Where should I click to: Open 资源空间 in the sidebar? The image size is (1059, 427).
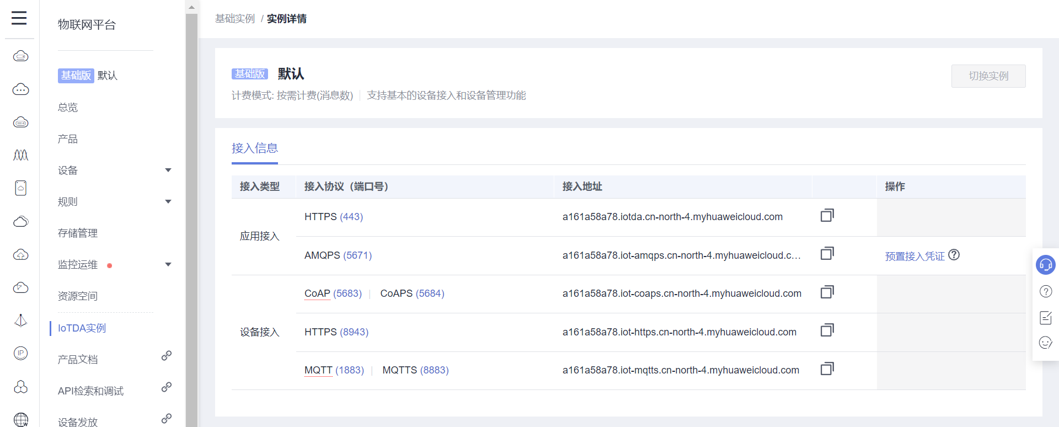(x=78, y=296)
